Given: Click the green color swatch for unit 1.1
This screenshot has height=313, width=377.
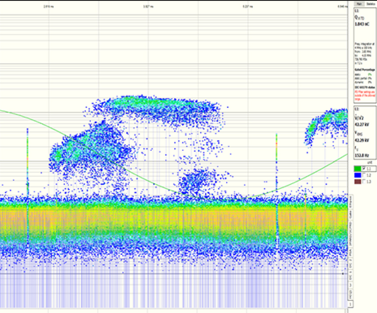Looking at the screenshot, I should [x=358, y=168].
